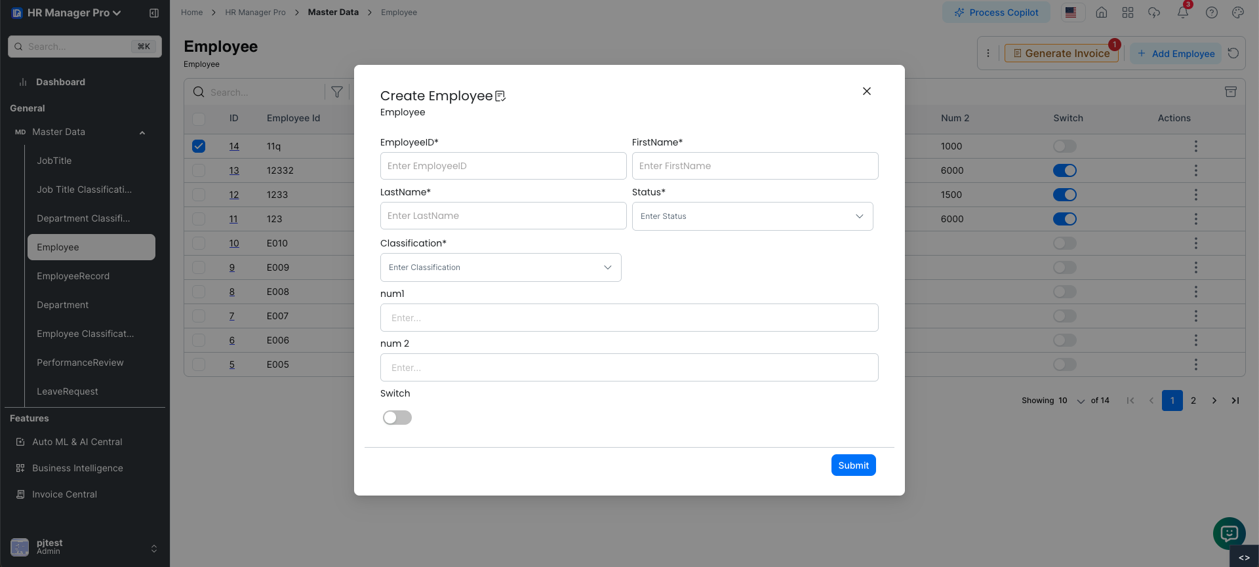This screenshot has height=567, width=1259.
Task: Click the num1 input field
Action: (629, 318)
